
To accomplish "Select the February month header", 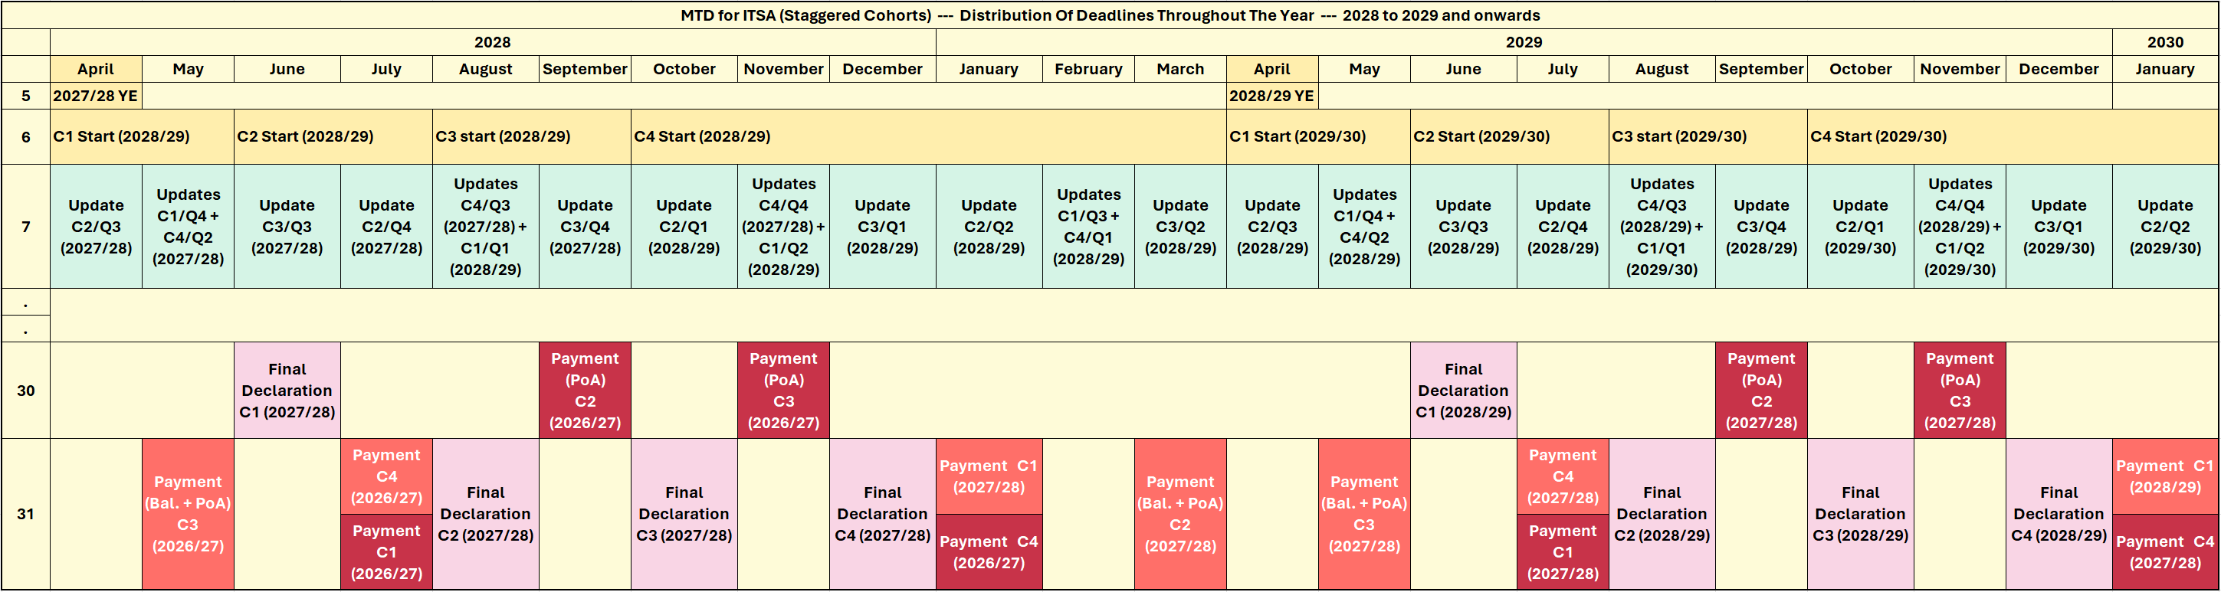I will [1088, 69].
